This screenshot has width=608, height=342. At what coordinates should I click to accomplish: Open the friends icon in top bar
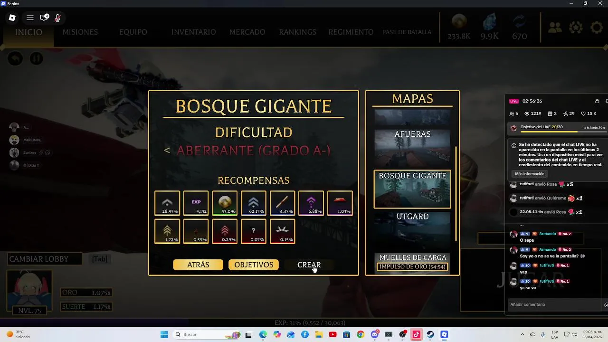coord(555,28)
